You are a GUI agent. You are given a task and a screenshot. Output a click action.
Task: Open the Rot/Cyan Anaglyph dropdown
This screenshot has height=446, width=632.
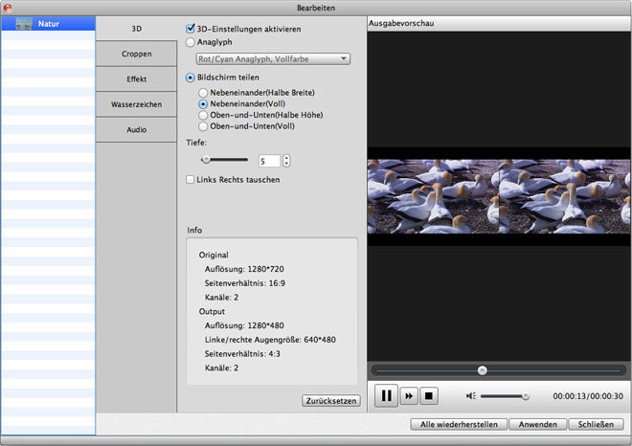[273, 59]
